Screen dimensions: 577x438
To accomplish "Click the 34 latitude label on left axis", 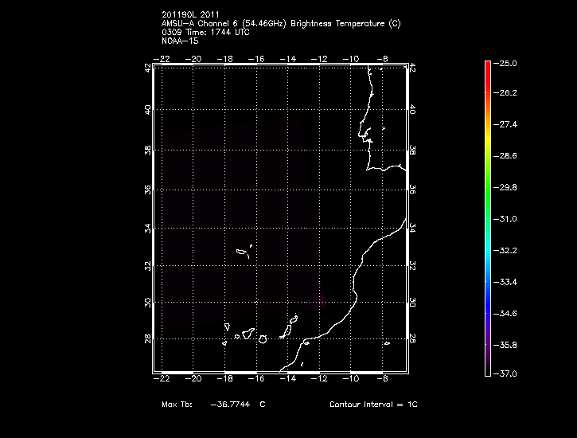I will tap(148, 228).
